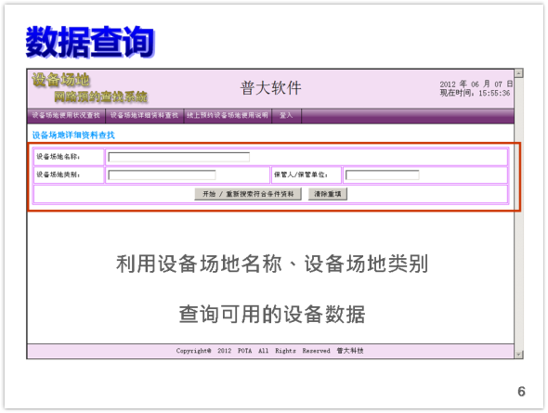Click the Copyright footer text

click(269, 351)
